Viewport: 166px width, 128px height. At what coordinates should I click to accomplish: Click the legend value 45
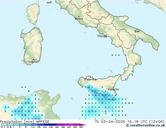click(x=75, y=127)
